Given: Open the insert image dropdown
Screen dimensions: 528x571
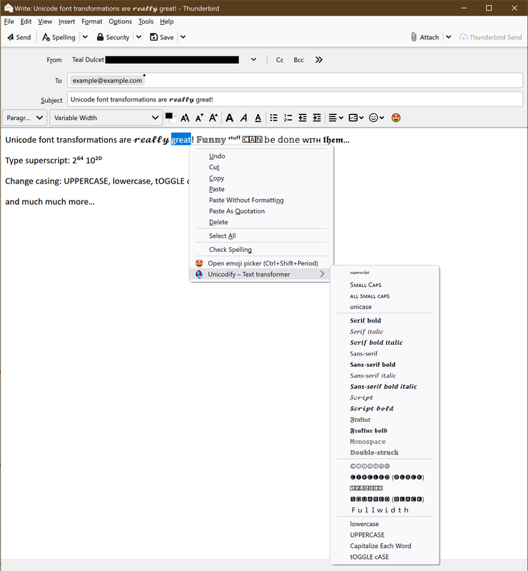Looking at the screenshot, I should coord(356,118).
